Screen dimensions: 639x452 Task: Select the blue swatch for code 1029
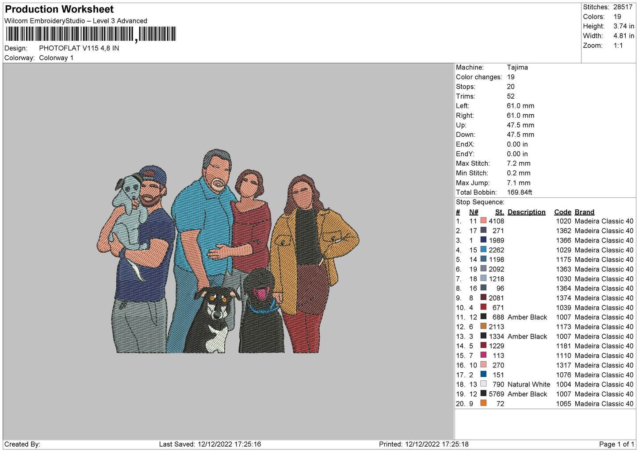[x=483, y=250]
